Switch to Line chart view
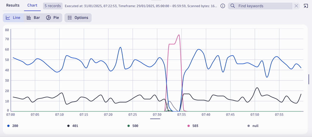312x137 pixels. click(x=13, y=18)
